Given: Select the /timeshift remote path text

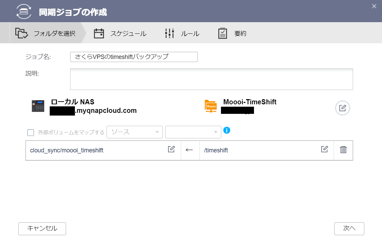Looking at the screenshot, I should click(216, 150).
